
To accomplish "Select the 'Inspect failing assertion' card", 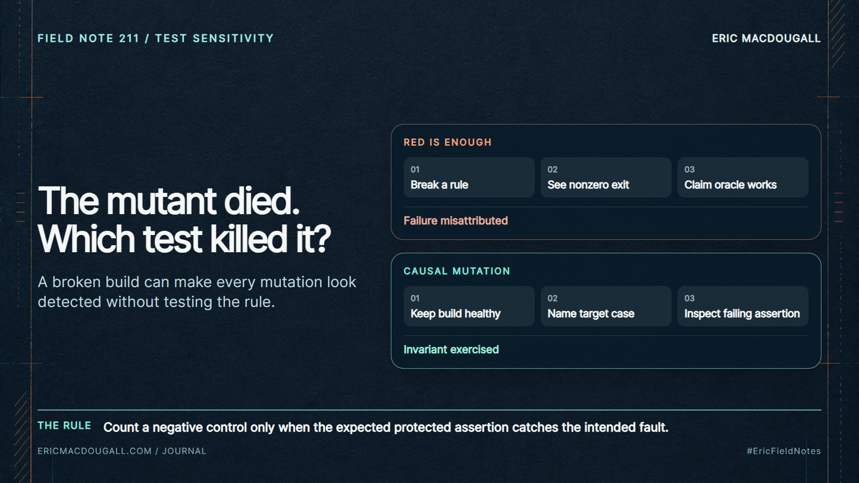I will pos(742,306).
